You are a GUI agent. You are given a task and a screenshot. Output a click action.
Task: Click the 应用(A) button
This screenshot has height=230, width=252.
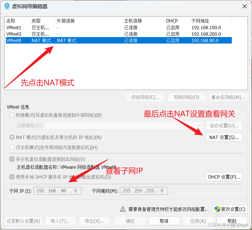tap(198, 221)
